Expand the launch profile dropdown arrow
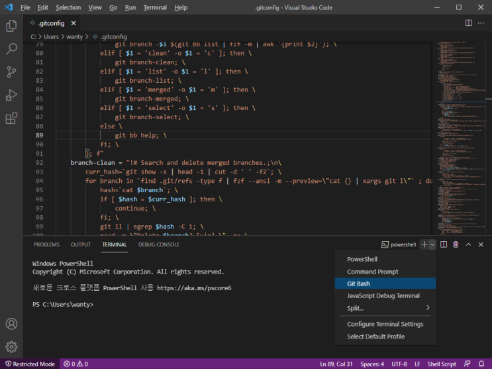Image resolution: width=492 pixels, height=369 pixels. 432,244
